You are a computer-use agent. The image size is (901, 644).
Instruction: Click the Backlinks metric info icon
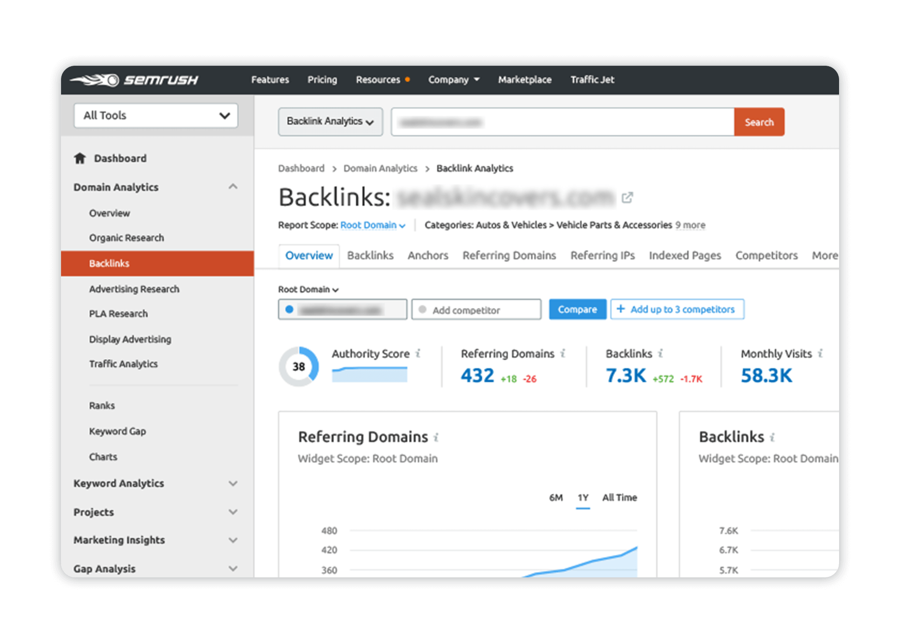pyautogui.click(x=661, y=353)
